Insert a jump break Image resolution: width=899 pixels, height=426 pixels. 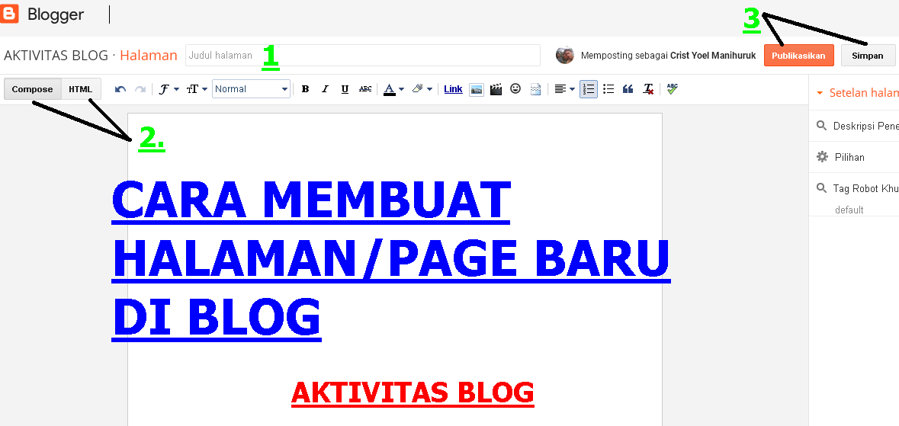click(535, 89)
